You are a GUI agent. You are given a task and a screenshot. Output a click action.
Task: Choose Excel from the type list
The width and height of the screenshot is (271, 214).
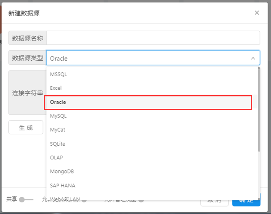point(152,88)
